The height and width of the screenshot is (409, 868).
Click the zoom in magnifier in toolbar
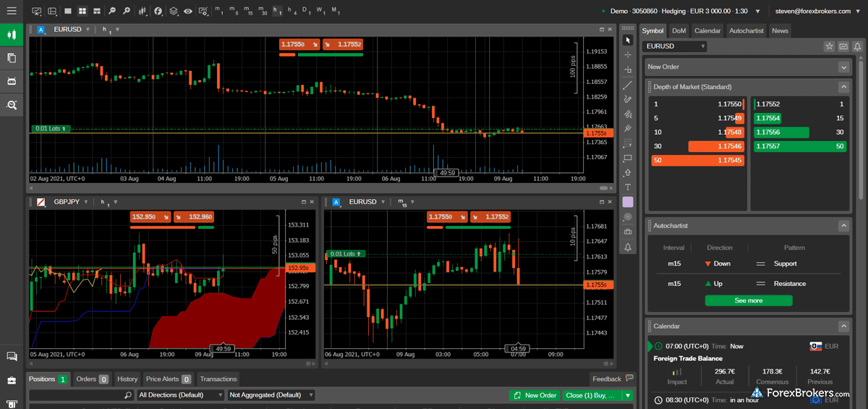pyautogui.click(x=127, y=12)
